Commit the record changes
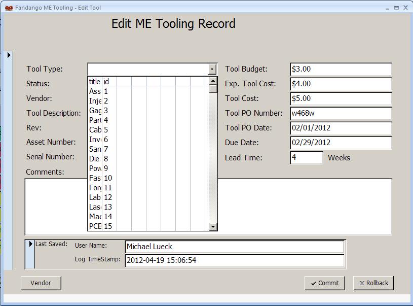The image size is (413, 306). 325,283
